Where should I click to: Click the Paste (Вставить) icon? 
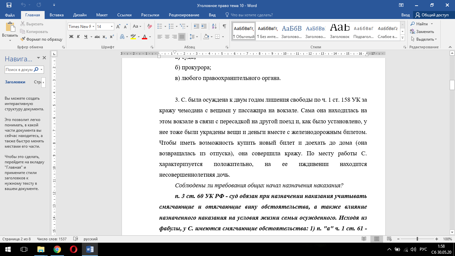click(x=10, y=27)
